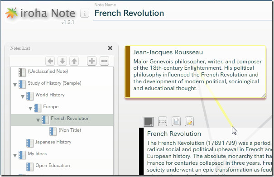Collapse the French Revolution tree node
The width and height of the screenshot is (274, 177).
point(38,120)
